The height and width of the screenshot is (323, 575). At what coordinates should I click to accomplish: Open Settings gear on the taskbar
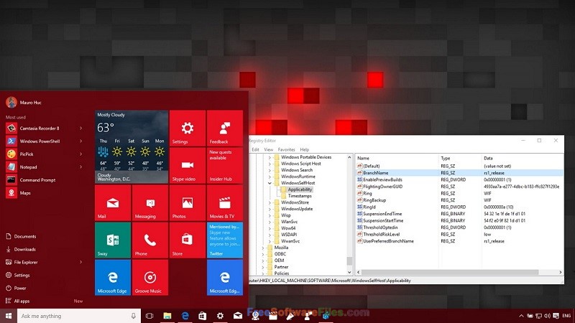220,316
